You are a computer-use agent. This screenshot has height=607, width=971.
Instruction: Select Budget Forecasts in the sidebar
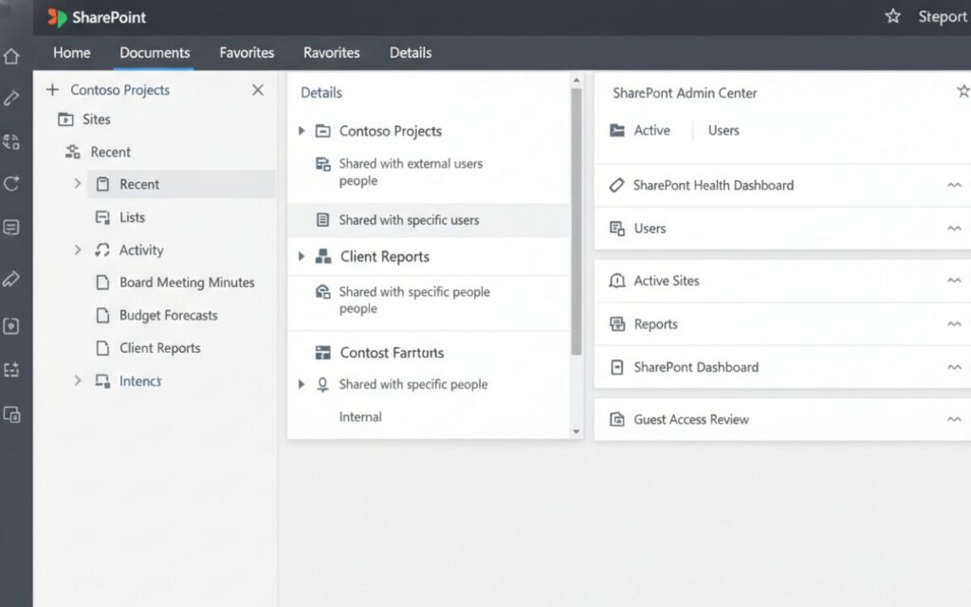click(x=168, y=316)
